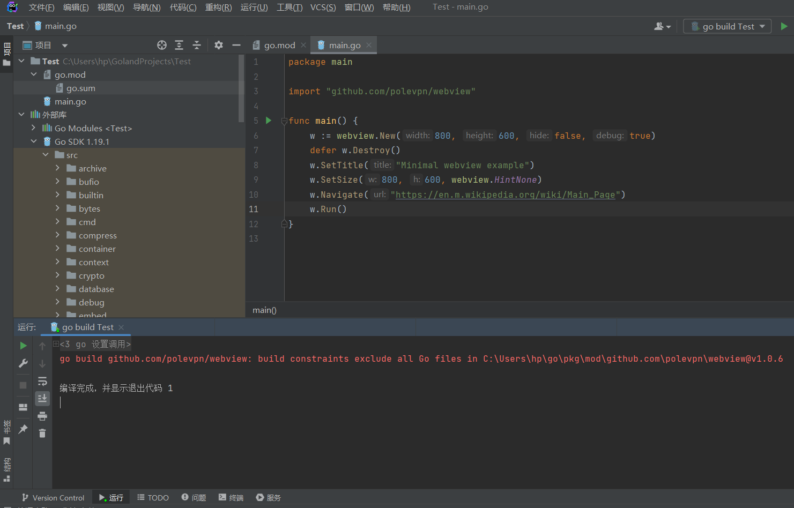The image size is (794, 508).
Task: Select the compress folder in tree
Action: tap(98, 235)
